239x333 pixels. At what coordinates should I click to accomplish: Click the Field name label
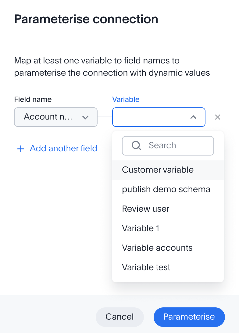coord(33,99)
